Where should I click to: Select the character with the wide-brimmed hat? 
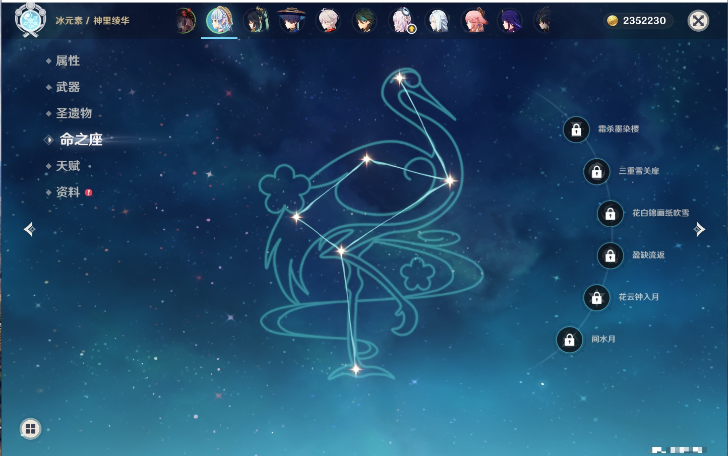(x=292, y=21)
